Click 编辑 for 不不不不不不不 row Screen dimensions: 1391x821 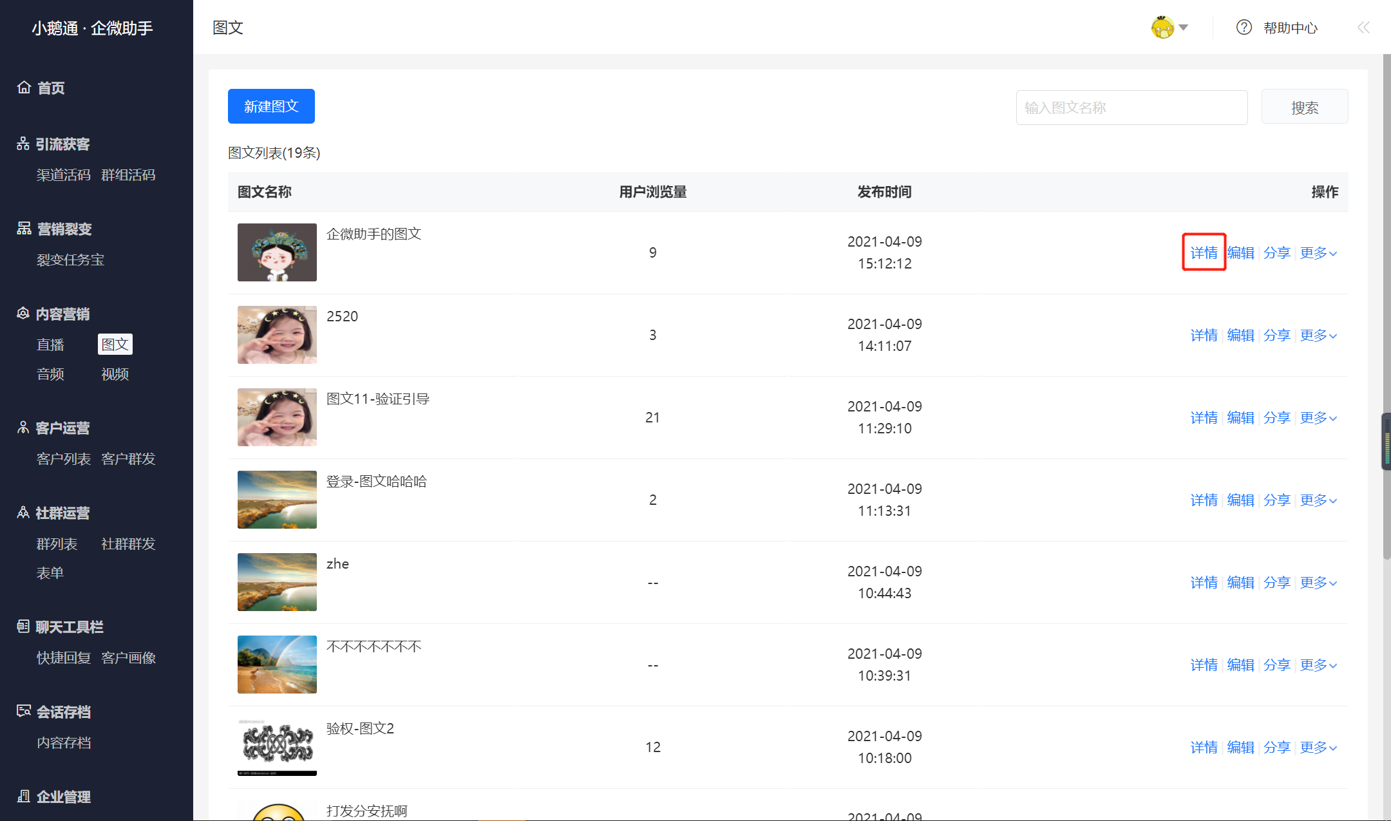(x=1240, y=665)
